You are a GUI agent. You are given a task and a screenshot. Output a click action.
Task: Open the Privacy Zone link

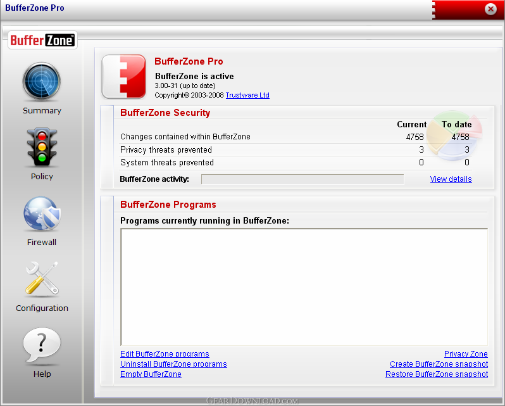[x=466, y=354]
